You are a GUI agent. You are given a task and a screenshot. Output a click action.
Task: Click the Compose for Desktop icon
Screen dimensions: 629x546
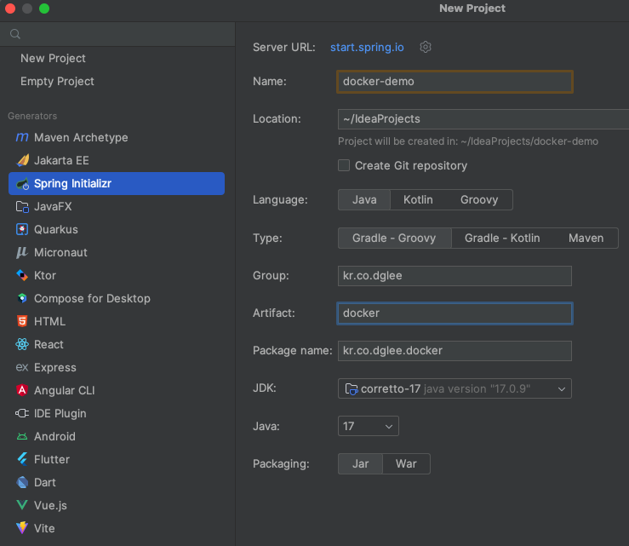[22, 298]
